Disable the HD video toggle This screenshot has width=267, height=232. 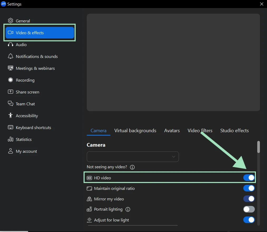(249, 178)
